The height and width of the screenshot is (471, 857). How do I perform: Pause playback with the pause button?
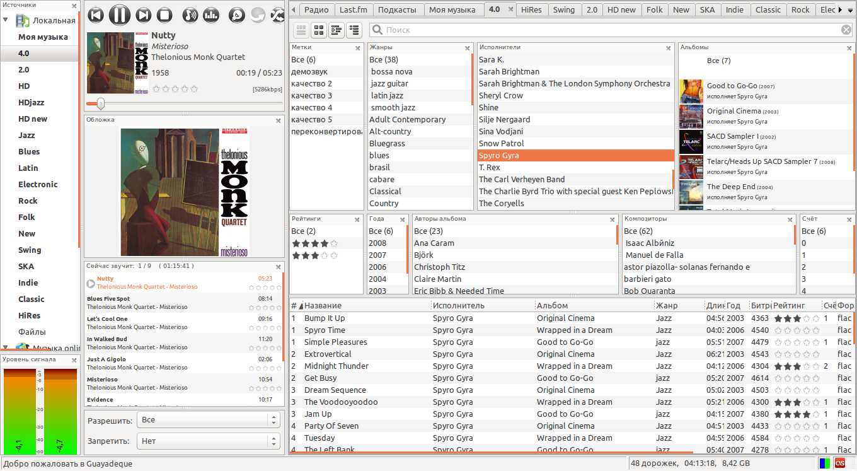[x=119, y=15]
